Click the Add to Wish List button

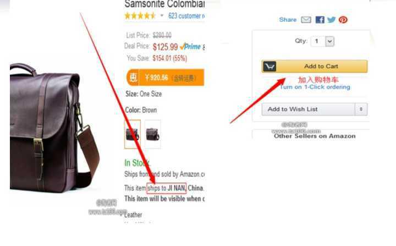click(x=308, y=109)
